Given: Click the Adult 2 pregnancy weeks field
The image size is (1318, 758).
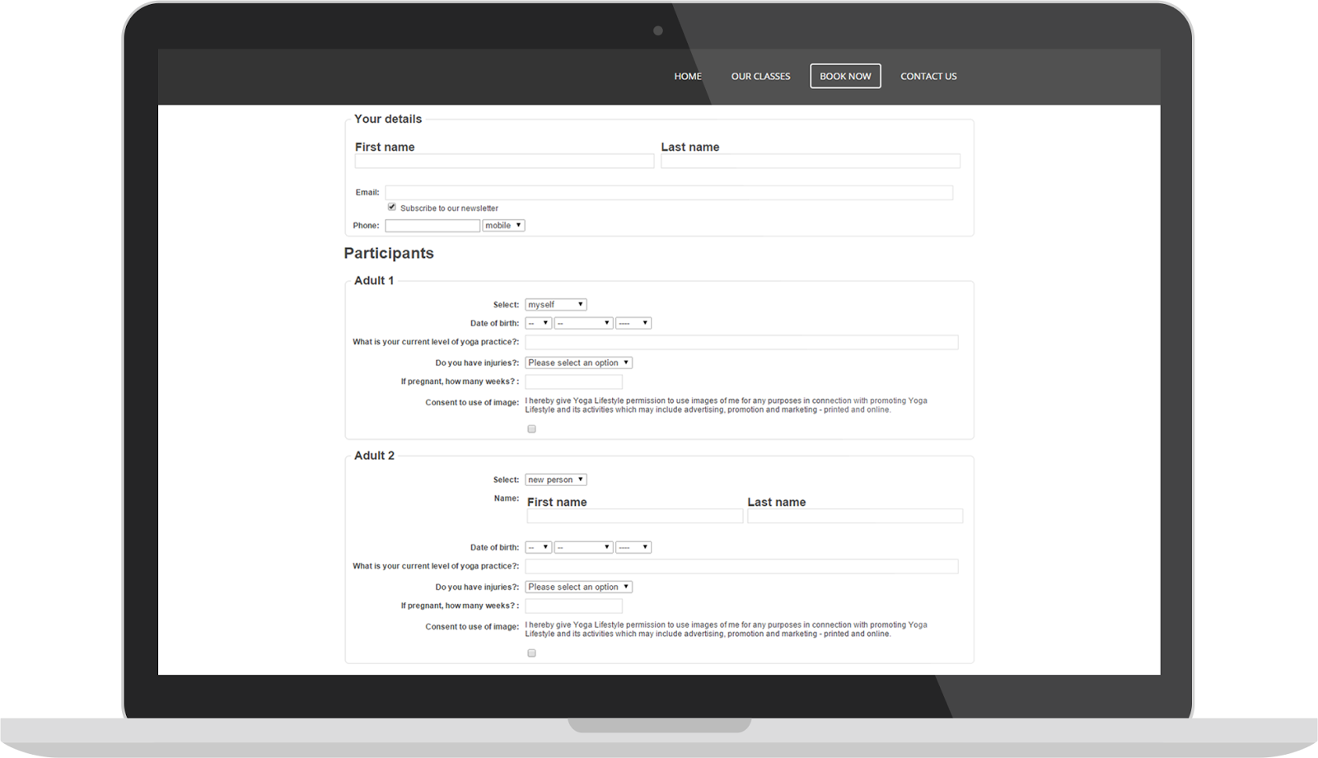Looking at the screenshot, I should 573,606.
